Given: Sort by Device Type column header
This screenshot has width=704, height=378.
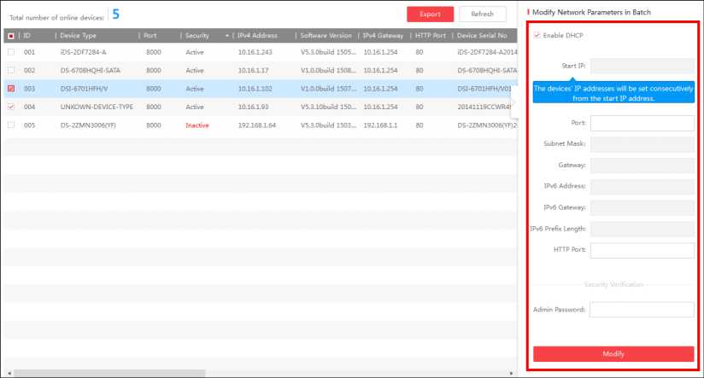Looking at the screenshot, I should (77, 36).
